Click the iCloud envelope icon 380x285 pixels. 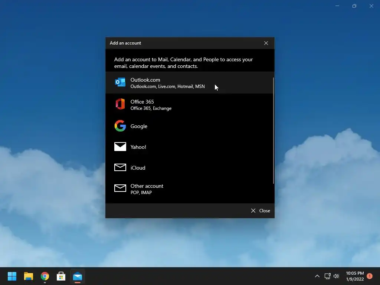click(120, 167)
